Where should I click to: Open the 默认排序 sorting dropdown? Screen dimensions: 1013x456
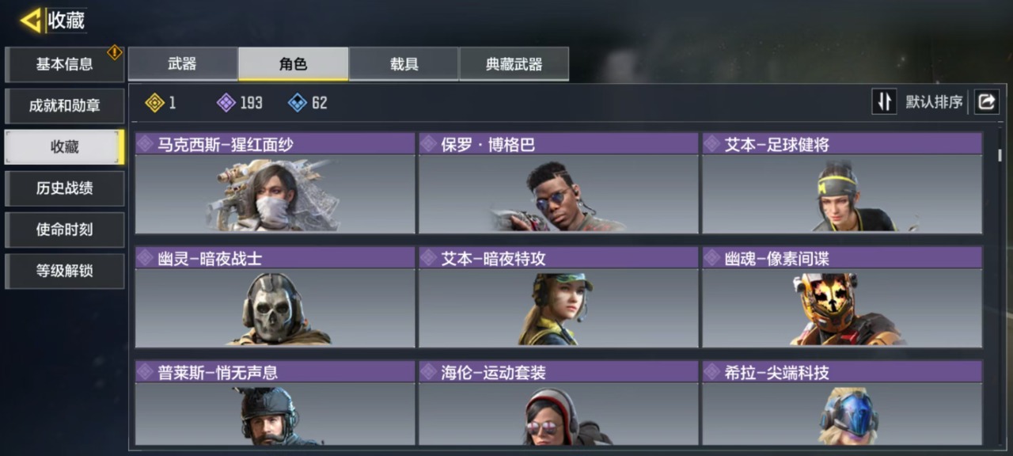pos(934,102)
